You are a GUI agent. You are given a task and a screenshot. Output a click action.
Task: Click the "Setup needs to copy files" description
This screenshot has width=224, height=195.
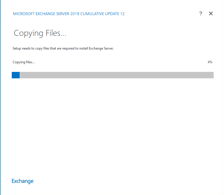tap(63, 48)
